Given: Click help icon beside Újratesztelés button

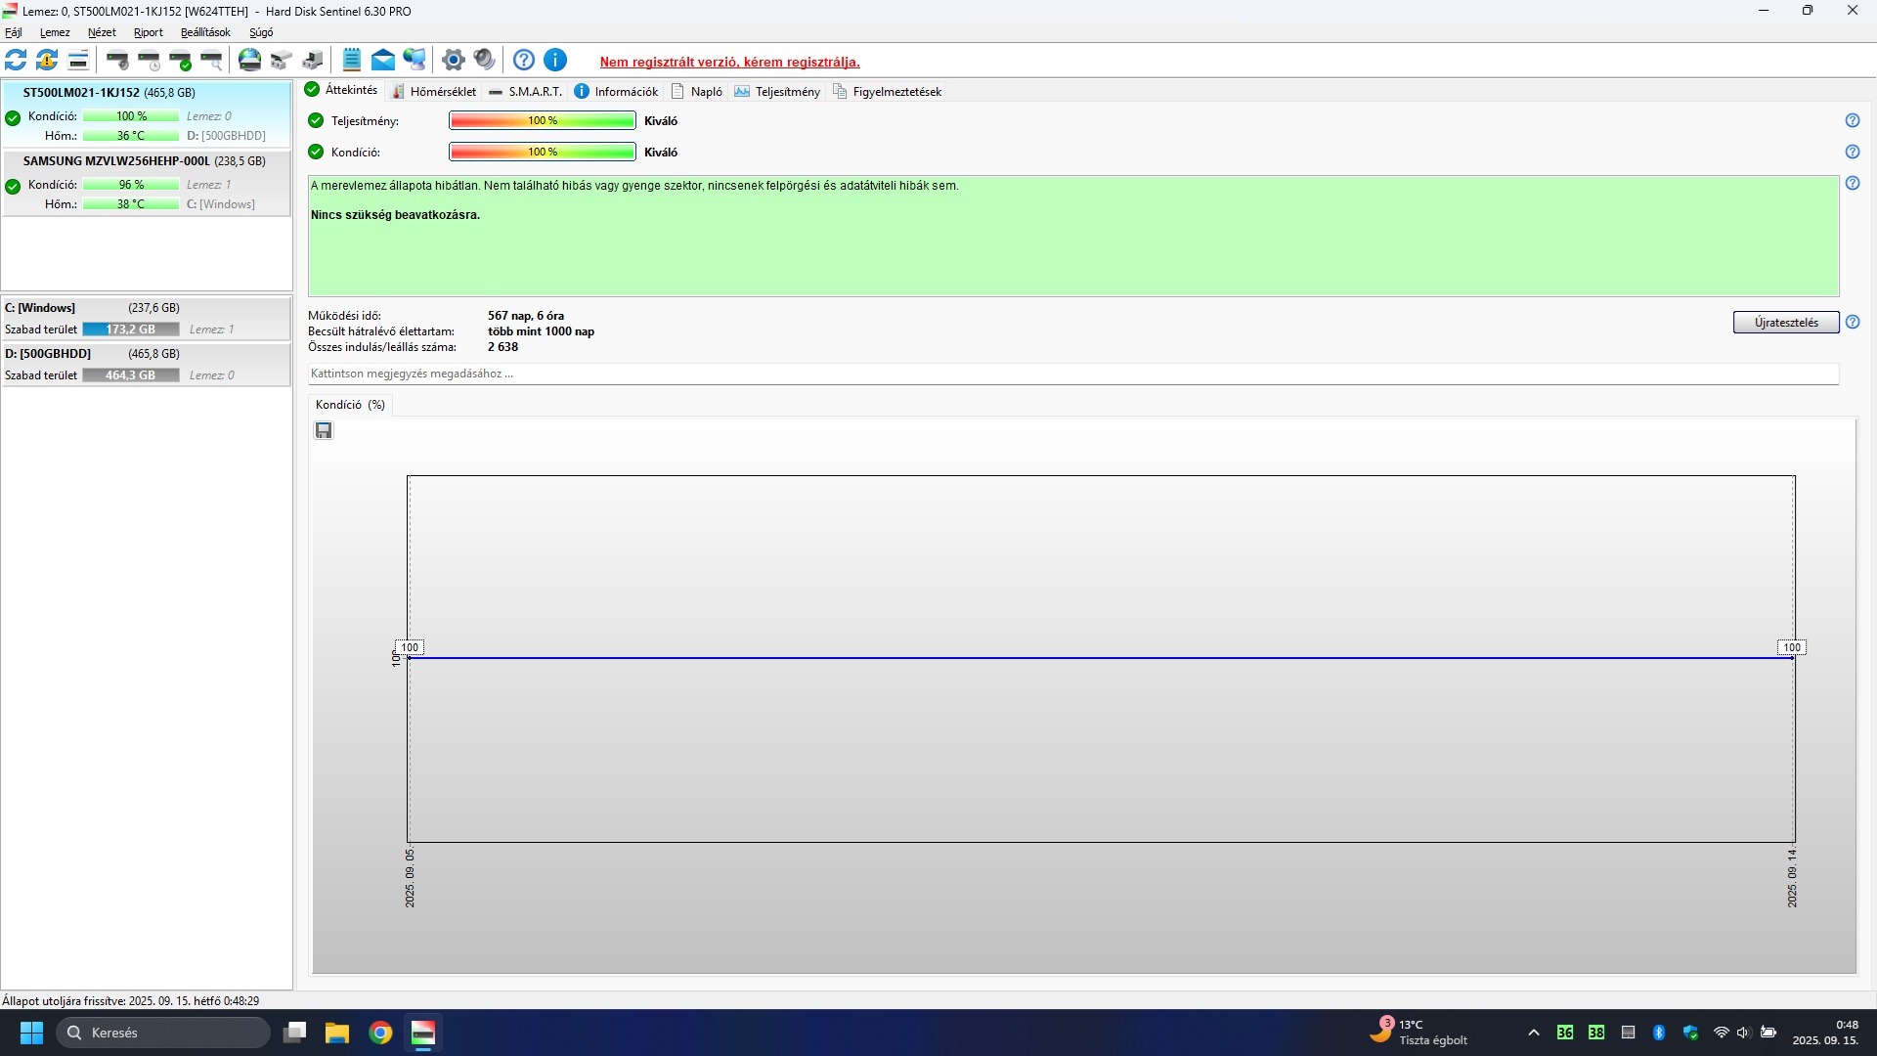Looking at the screenshot, I should coord(1853,323).
